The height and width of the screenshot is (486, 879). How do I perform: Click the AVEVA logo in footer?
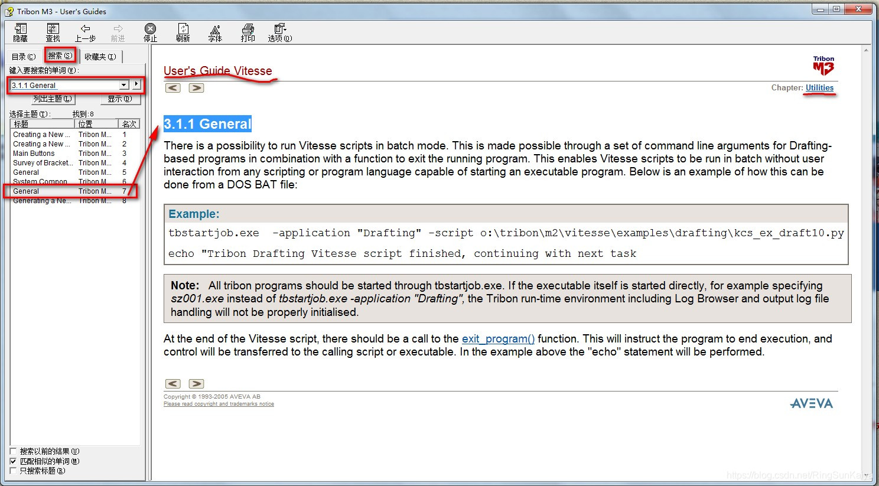812,403
